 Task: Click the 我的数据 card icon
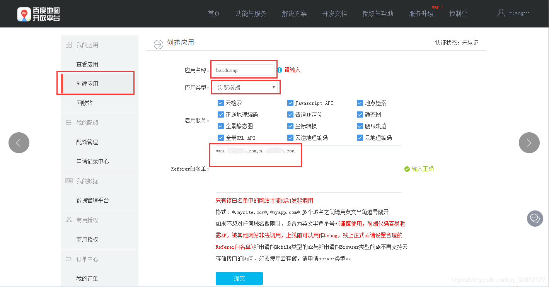click(69, 181)
